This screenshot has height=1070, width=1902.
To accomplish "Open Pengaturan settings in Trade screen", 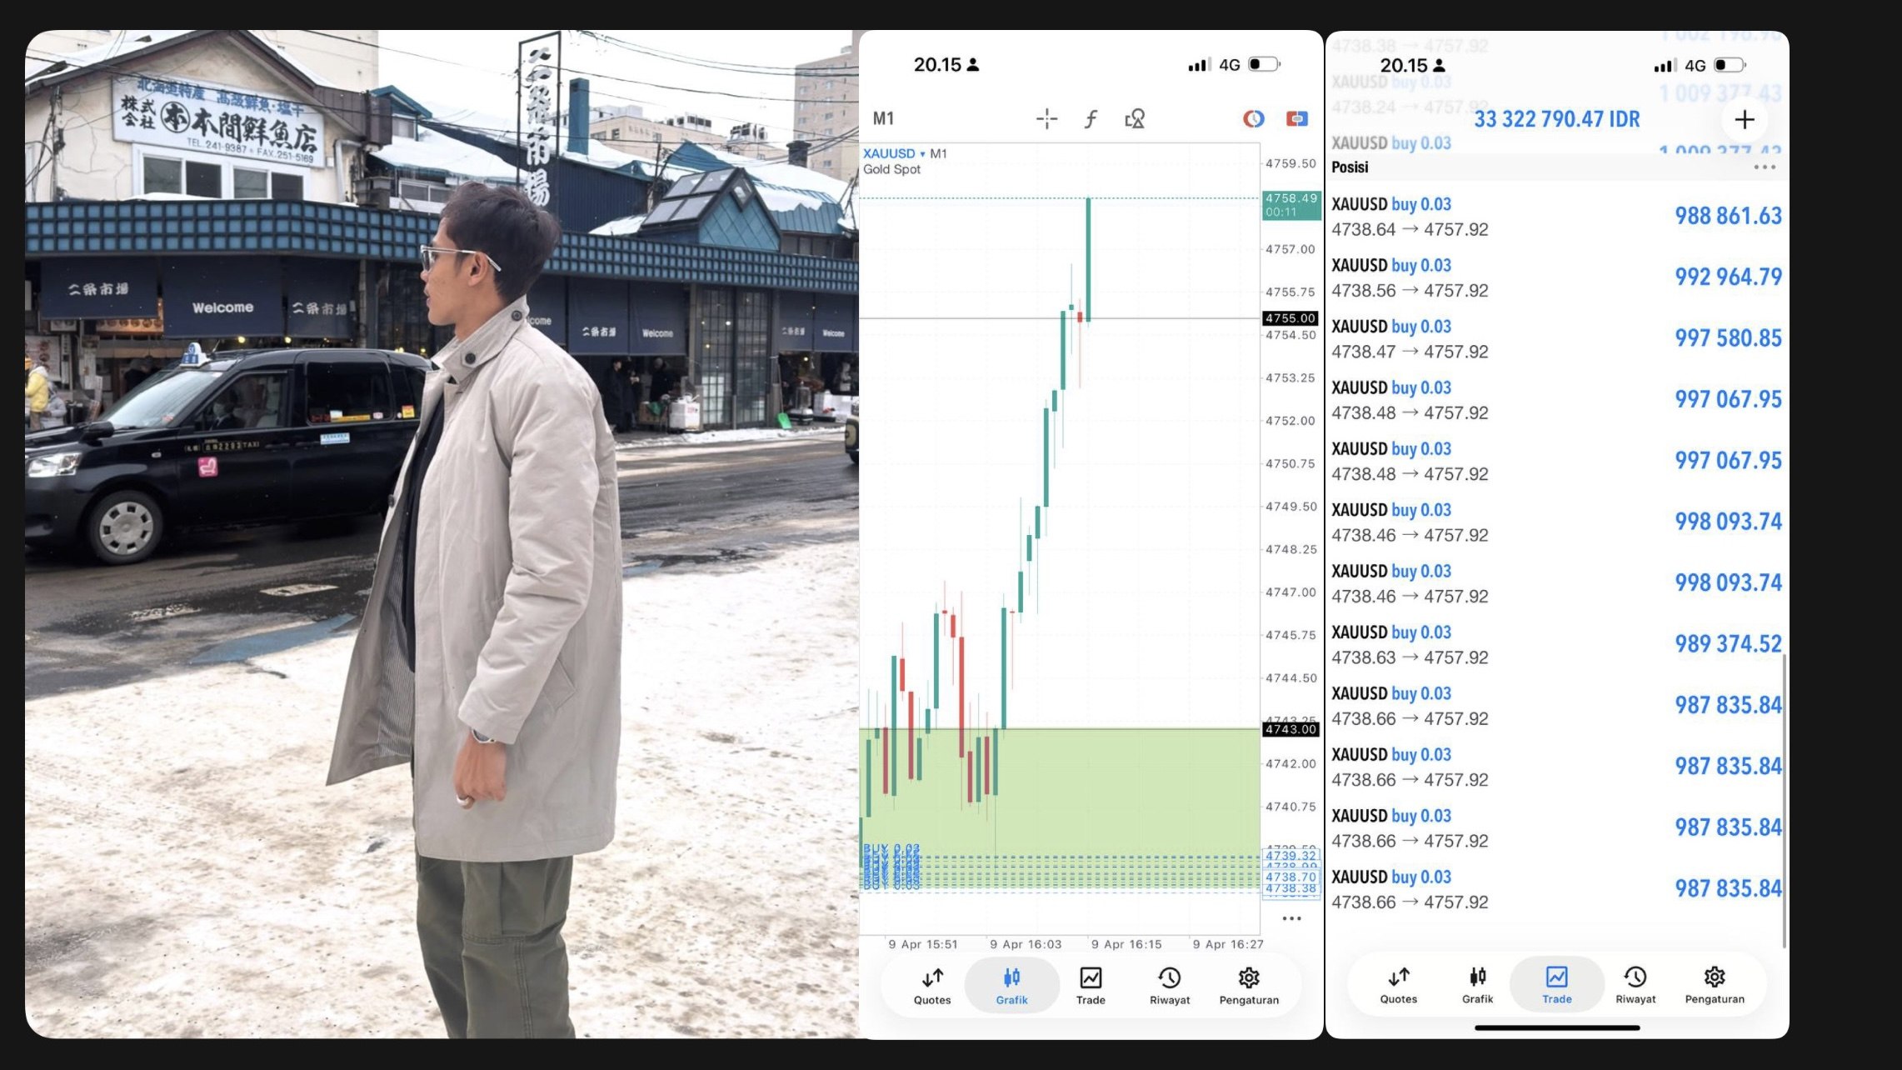I will coord(1714,985).
